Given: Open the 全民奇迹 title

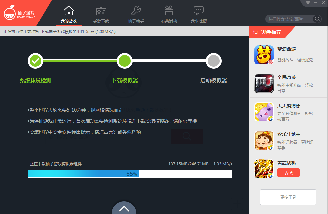Looking at the screenshot, I should (286, 77).
